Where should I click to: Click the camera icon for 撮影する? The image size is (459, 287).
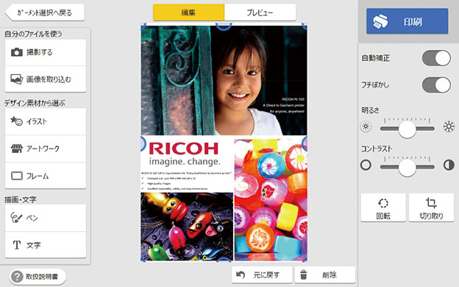point(17,52)
